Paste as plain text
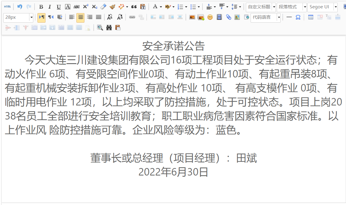The width and height of the screenshot is (346, 205). tap(143, 7)
